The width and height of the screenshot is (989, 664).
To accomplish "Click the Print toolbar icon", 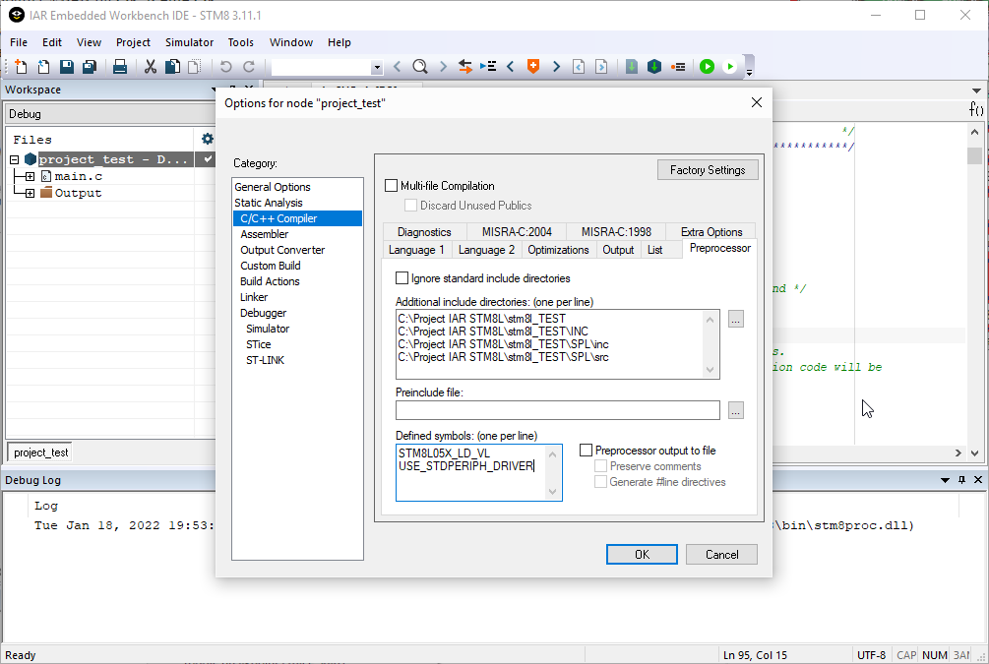I will click(120, 66).
